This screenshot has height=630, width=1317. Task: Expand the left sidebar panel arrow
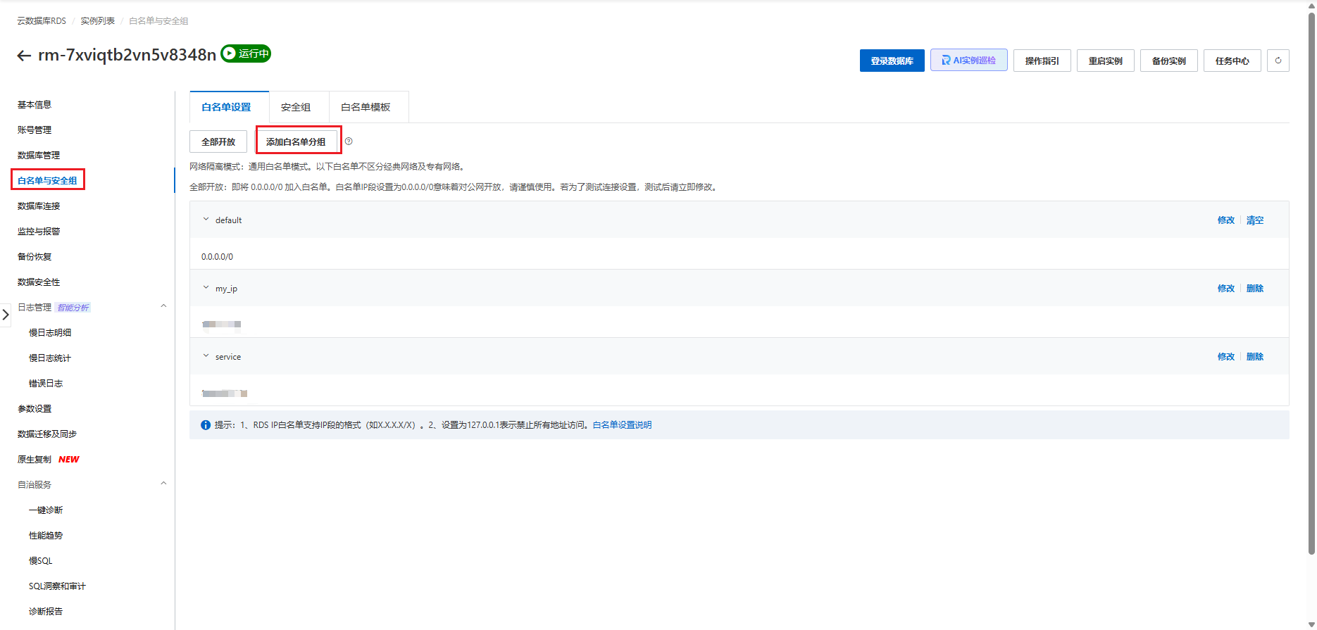[x=6, y=315]
